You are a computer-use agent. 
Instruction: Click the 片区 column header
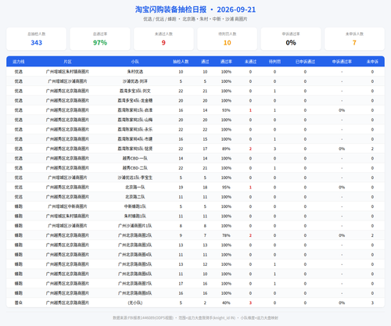pos(67,62)
